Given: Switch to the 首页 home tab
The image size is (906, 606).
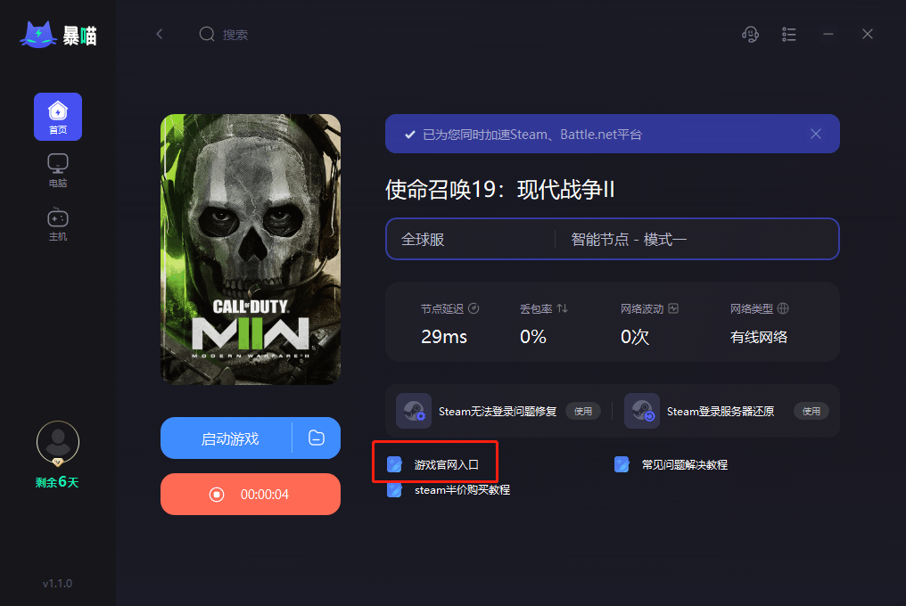Looking at the screenshot, I should [58, 117].
